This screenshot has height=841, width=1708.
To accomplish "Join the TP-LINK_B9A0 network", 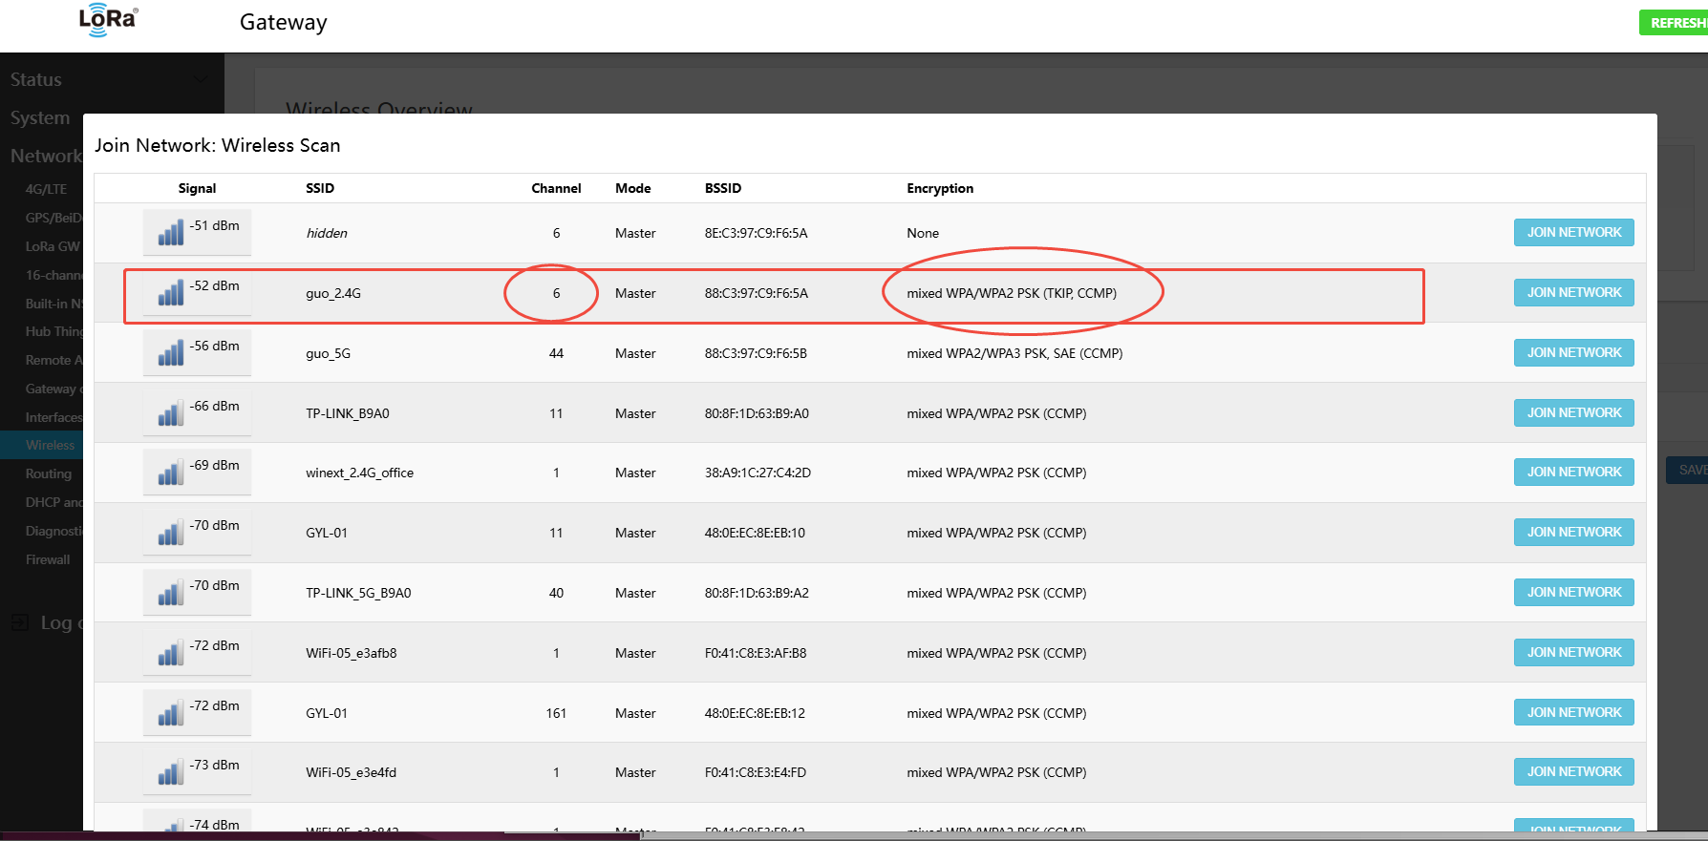I will coord(1573,413).
